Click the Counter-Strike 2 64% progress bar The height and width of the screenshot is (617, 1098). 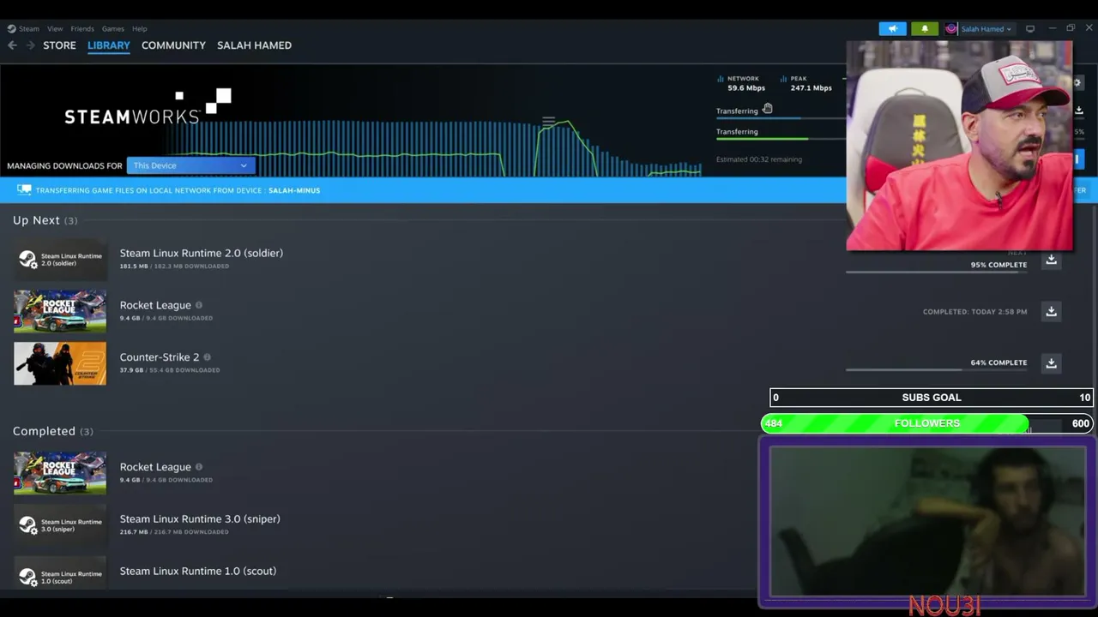tap(936, 369)
